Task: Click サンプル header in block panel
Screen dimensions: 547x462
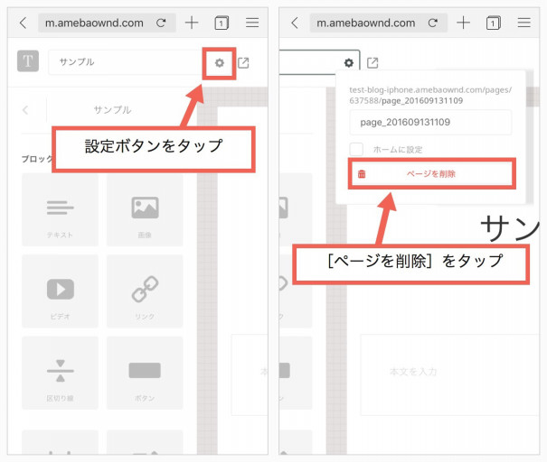Action: 112,110
